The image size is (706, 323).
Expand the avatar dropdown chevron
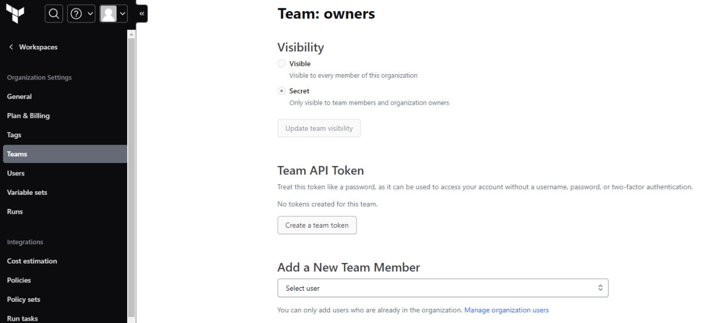point(122,14)
